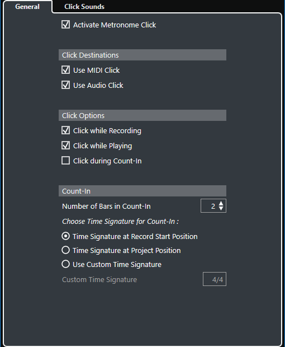
Task: Select the Use Custom Time Signature radio
Action: [x=65, y=264]
